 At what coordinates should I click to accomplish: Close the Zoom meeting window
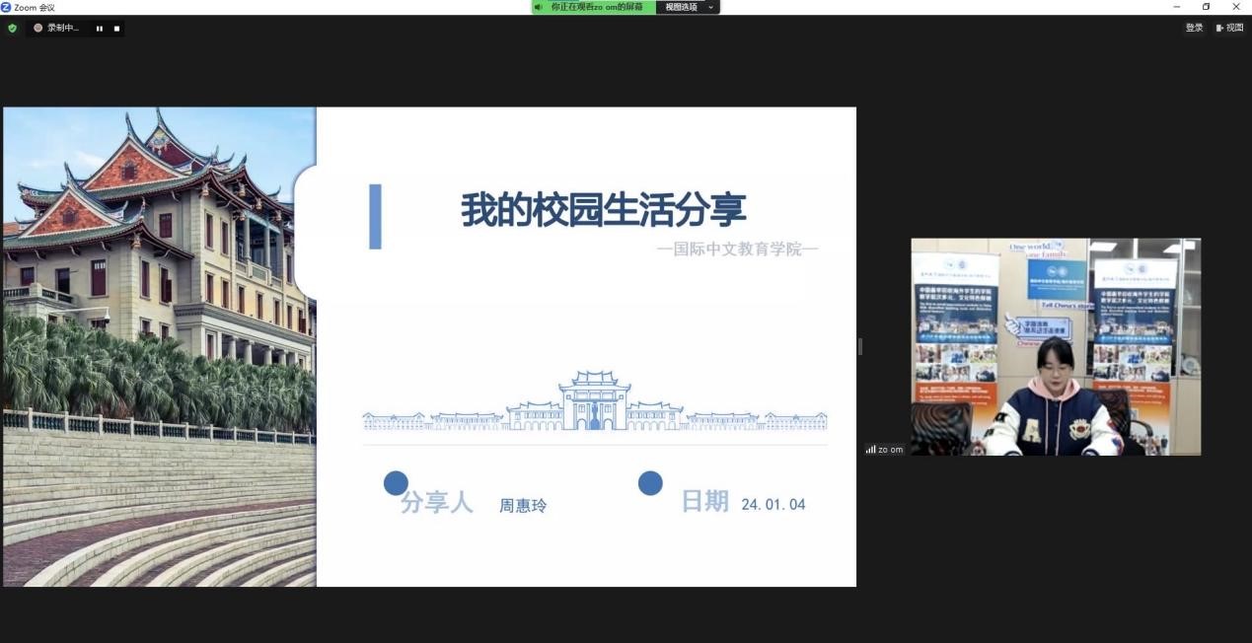1235,7
